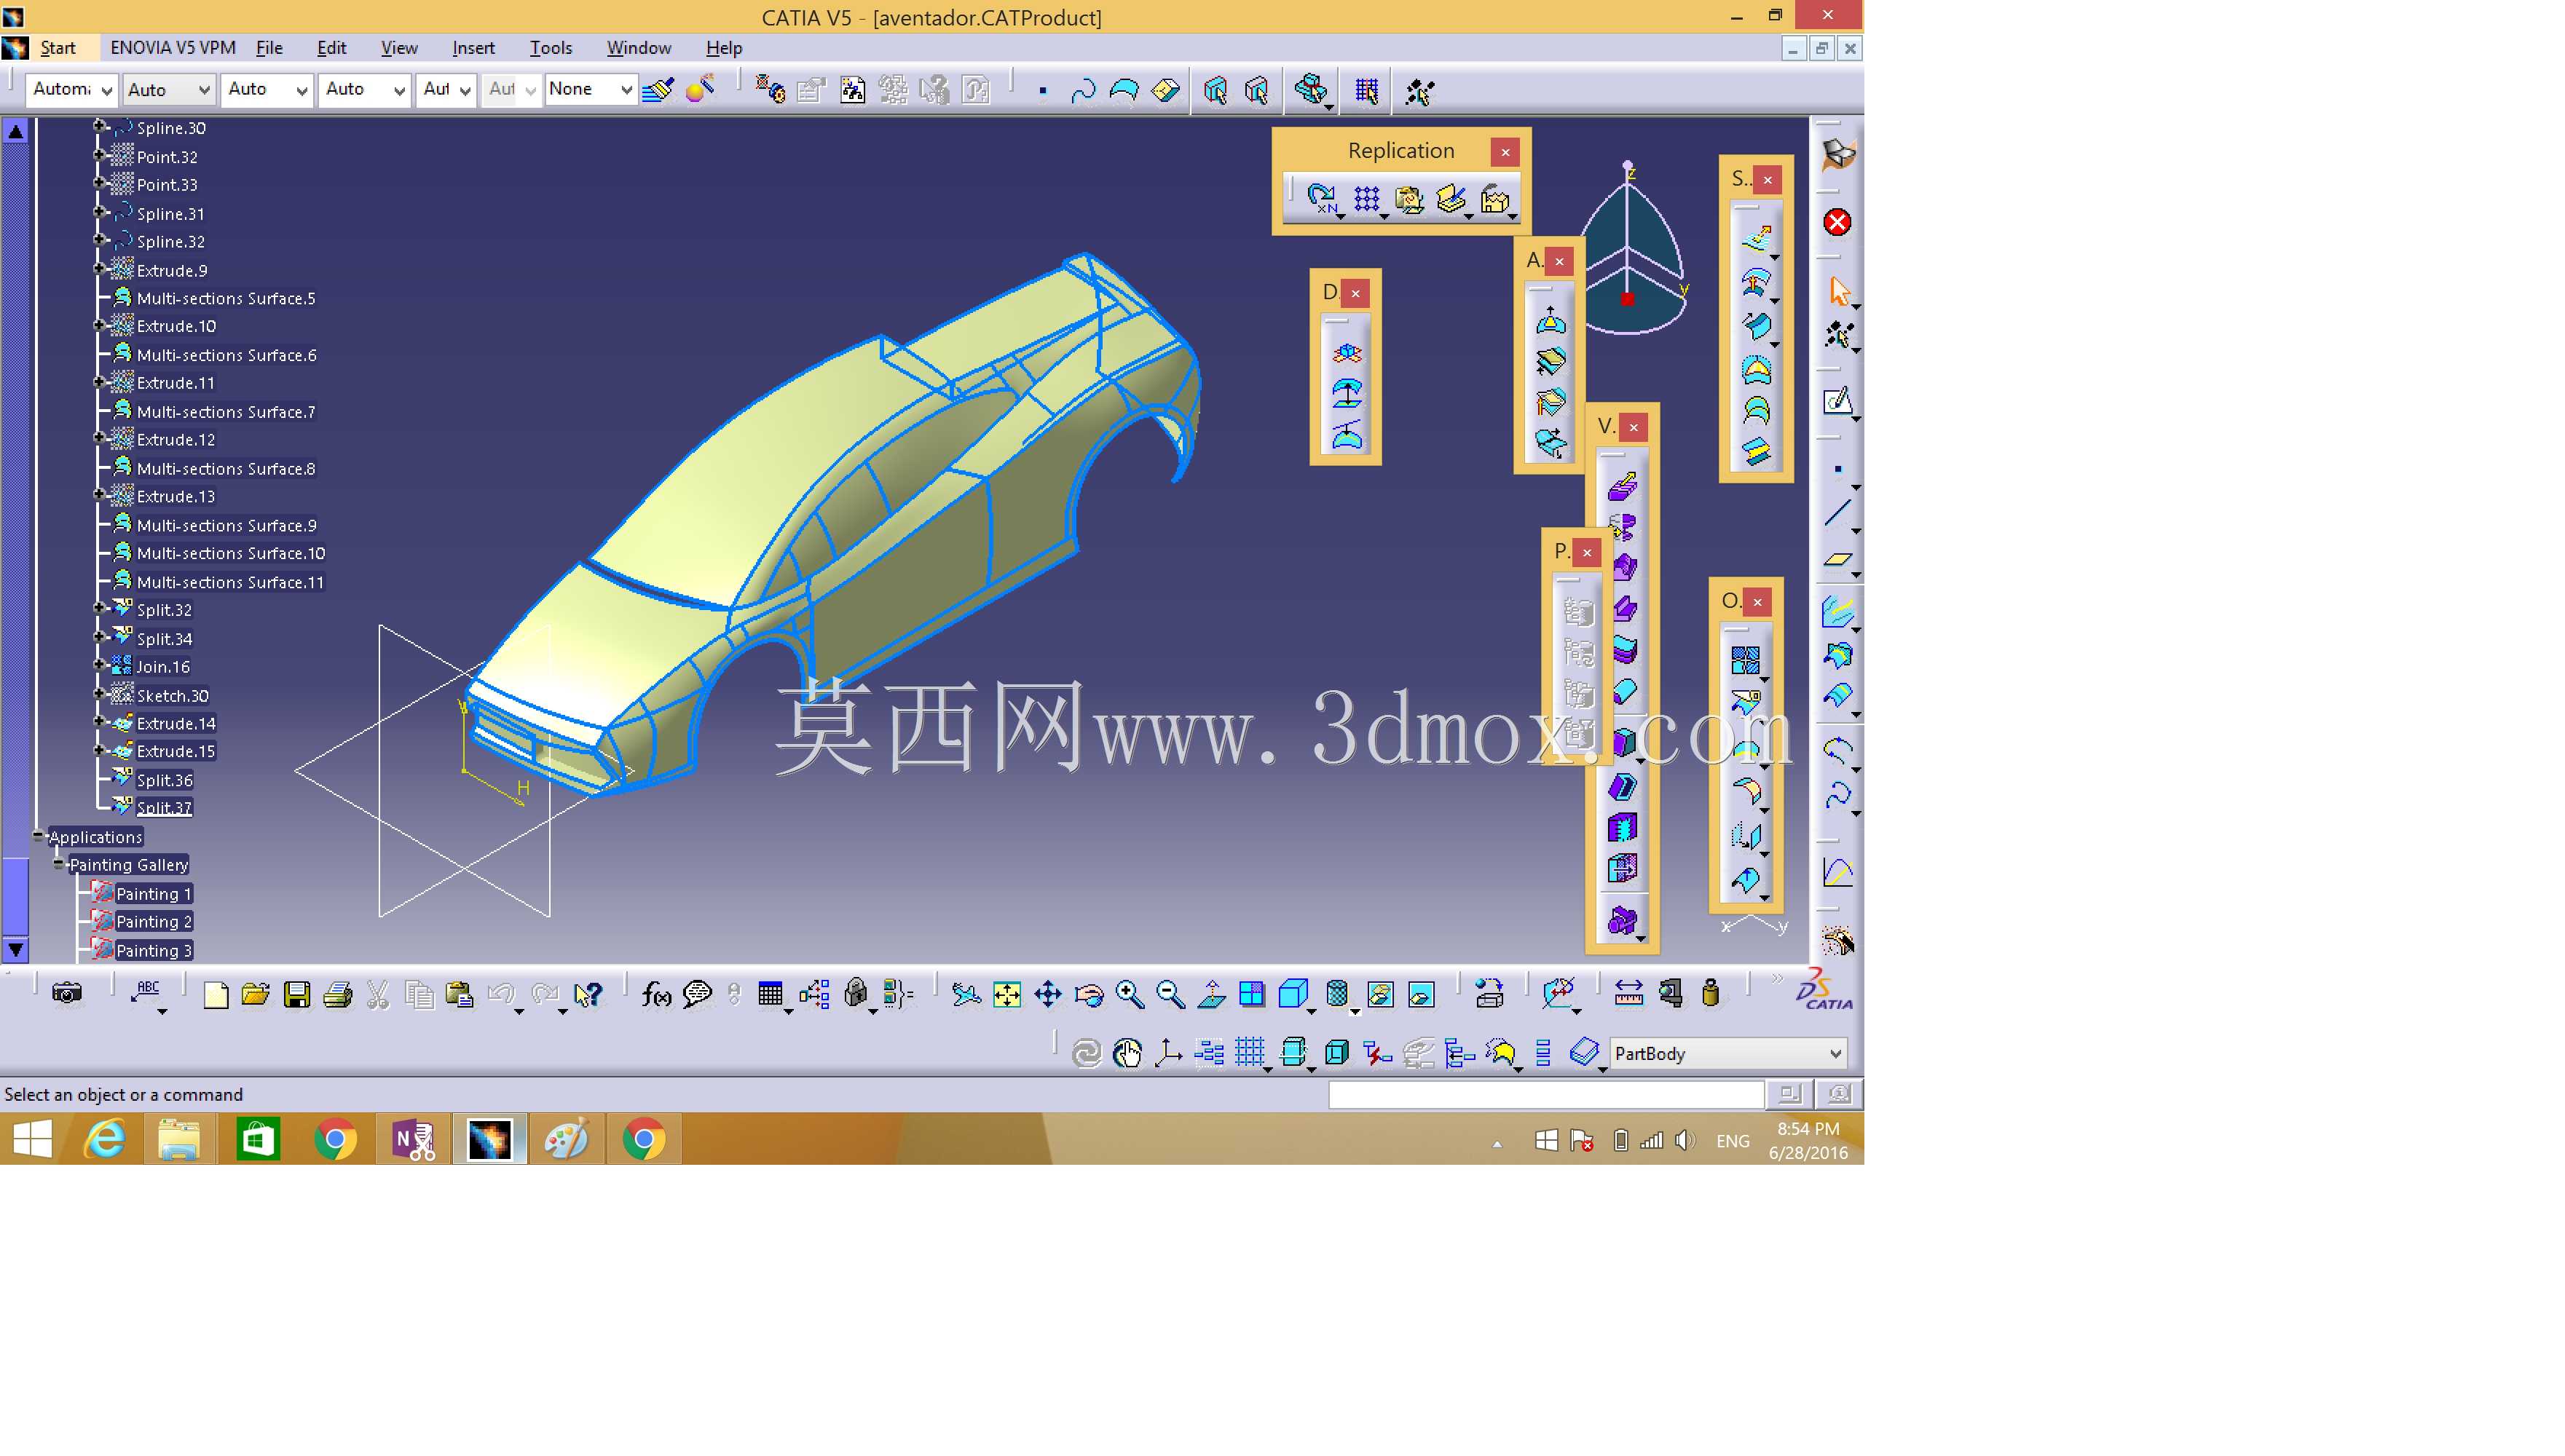The height and width of the screenshot is (1456, 2565).
Task: Click the top icon in V. toolbar
Action: pos(1623,487)
